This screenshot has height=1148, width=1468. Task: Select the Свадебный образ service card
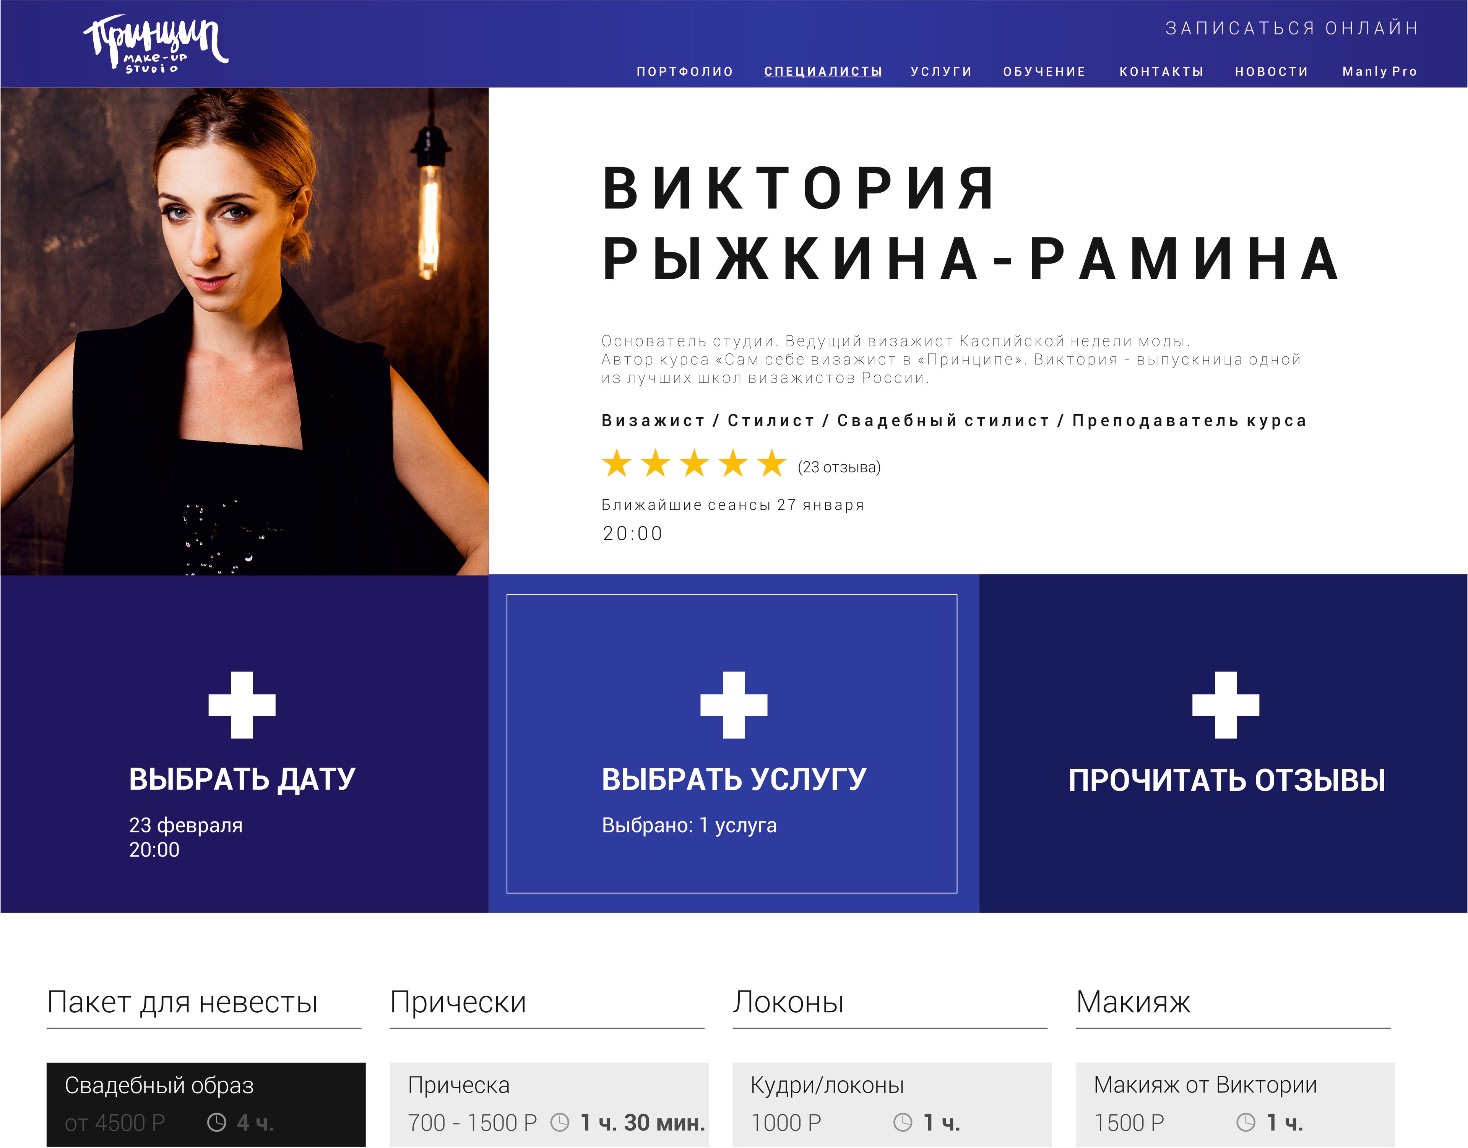[x=206, y=1104]
